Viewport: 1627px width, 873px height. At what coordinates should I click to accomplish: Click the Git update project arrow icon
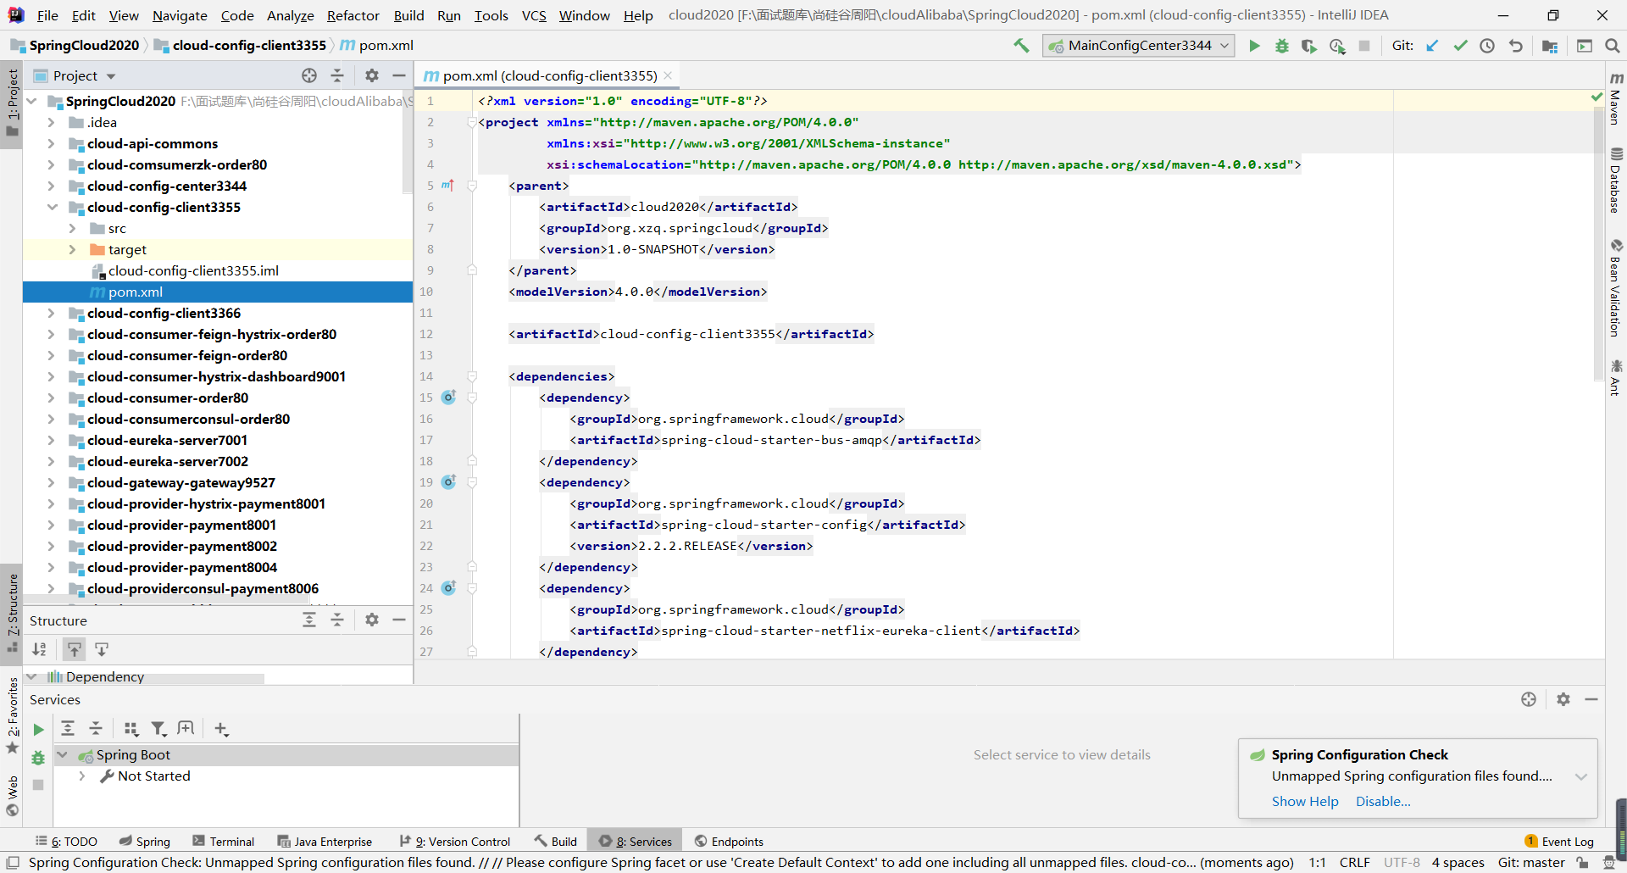click(x=1432, y=46)
